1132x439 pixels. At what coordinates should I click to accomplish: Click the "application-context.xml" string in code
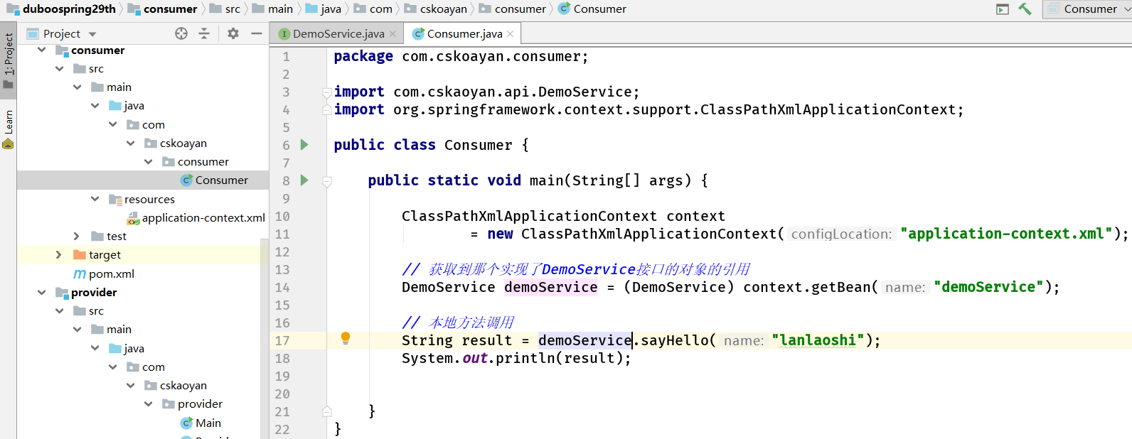pos(1006,234)
